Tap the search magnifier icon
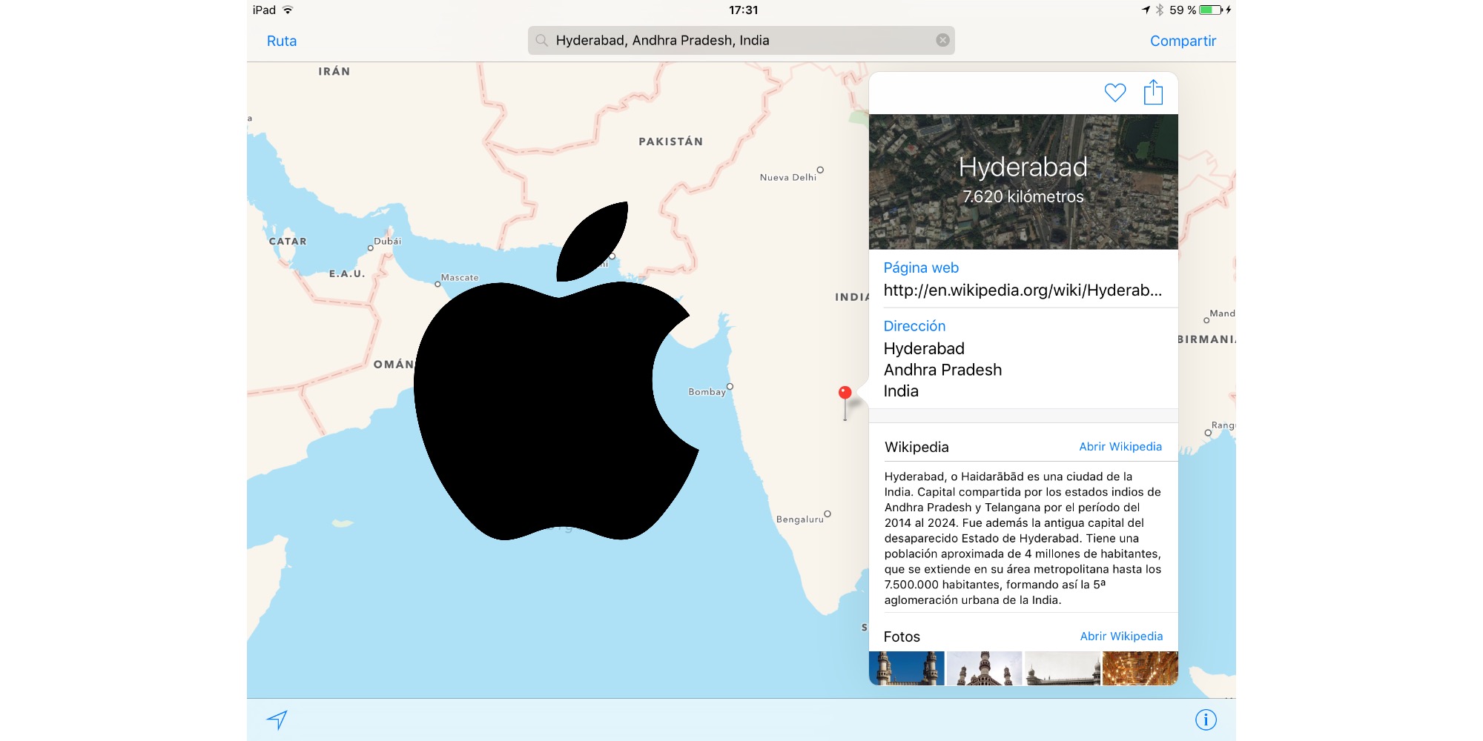 click(542, 40)
